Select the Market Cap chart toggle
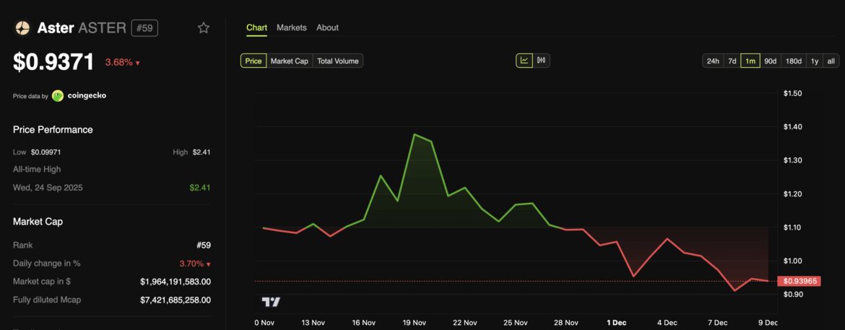Viewport: 845px width, 330px height. (289, 61)
